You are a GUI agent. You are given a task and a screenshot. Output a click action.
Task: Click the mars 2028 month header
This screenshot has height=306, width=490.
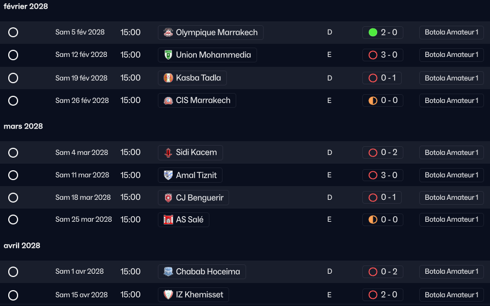point(23,126)
